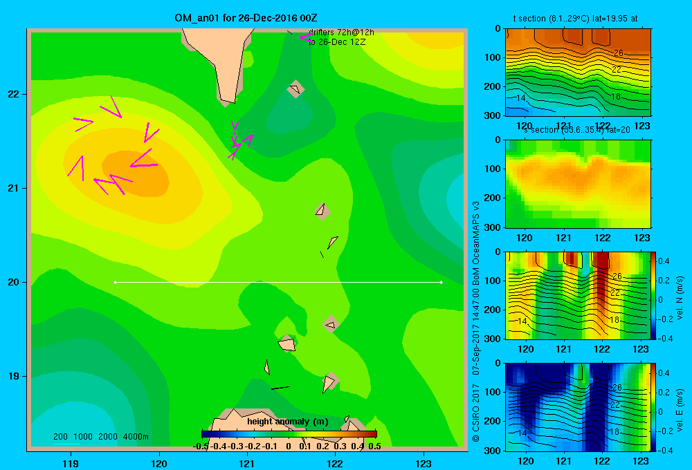This screenshot has width=692, height=470.
Task: Click the 119 longitude tick label on main map
Action: click(71, 463)
